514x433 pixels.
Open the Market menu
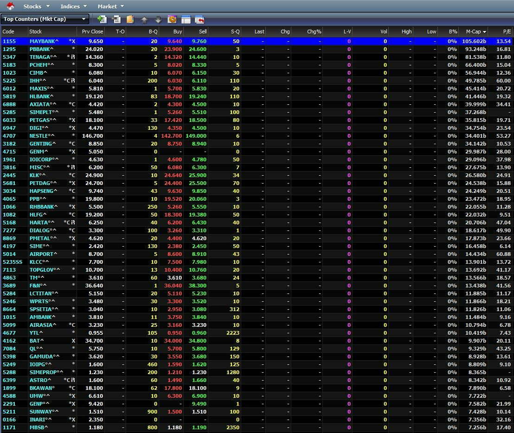[x=110, y=6]
